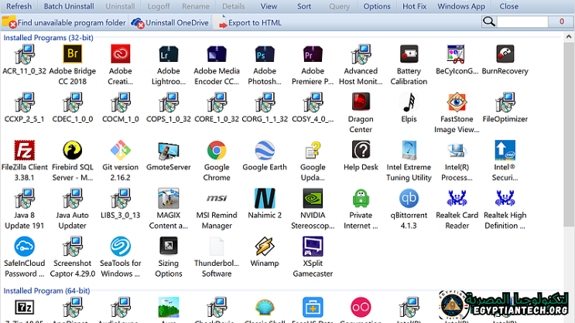Screen dimensions: 575x323
Task: Select the Git version 2.16.2 icon
Action: [x=120, y=150]
